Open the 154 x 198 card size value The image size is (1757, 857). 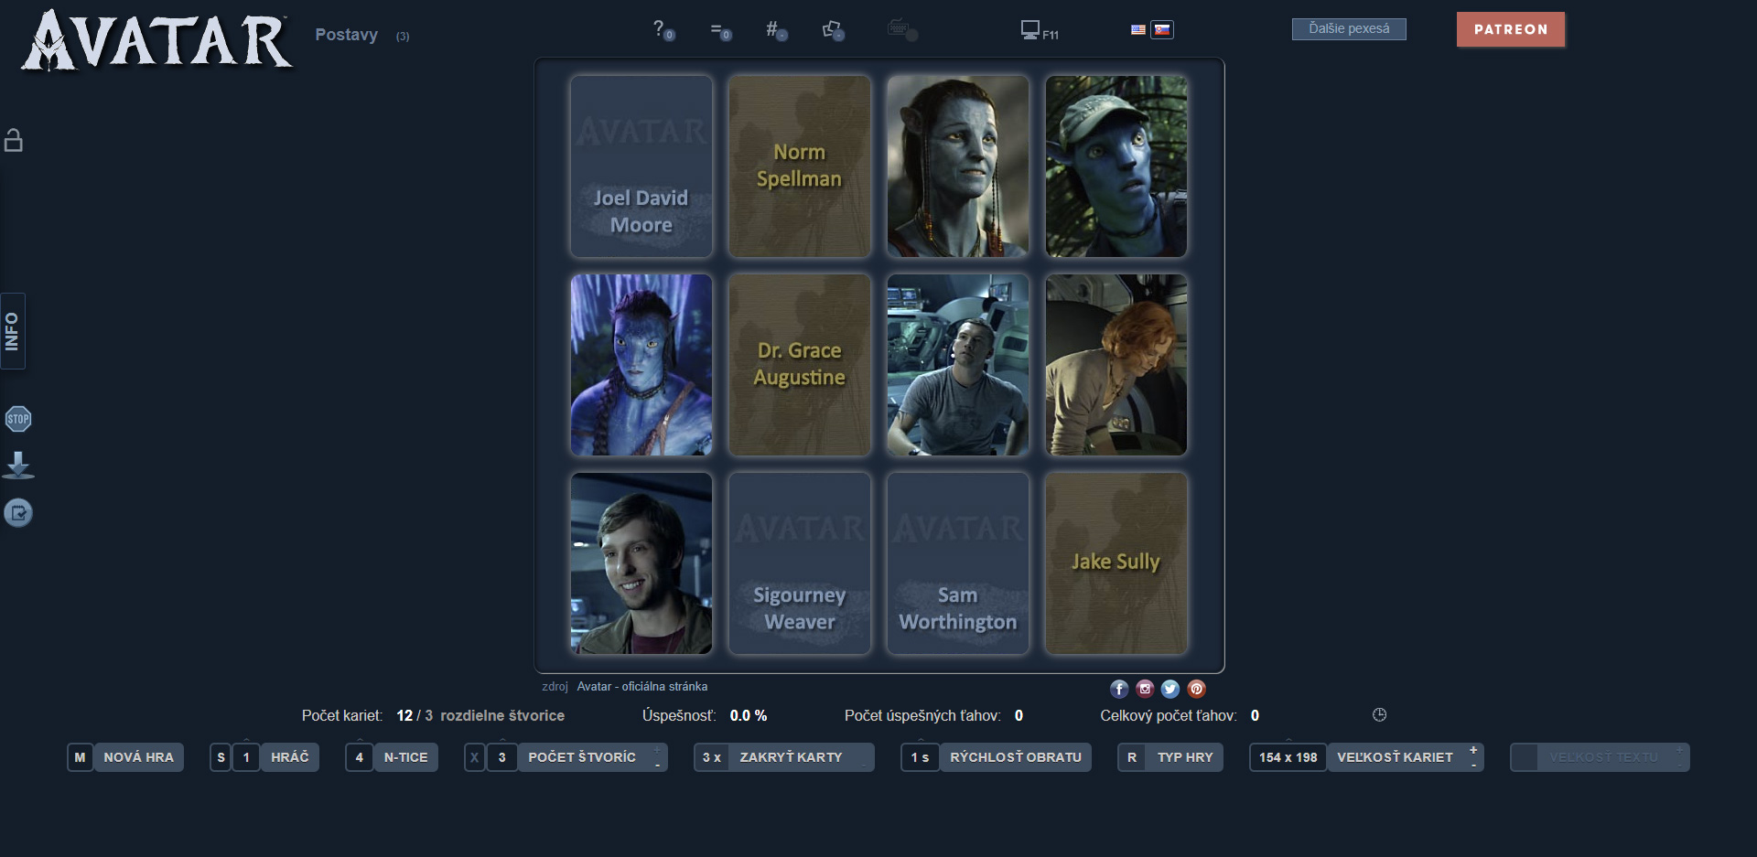(x=1288, y=757)
